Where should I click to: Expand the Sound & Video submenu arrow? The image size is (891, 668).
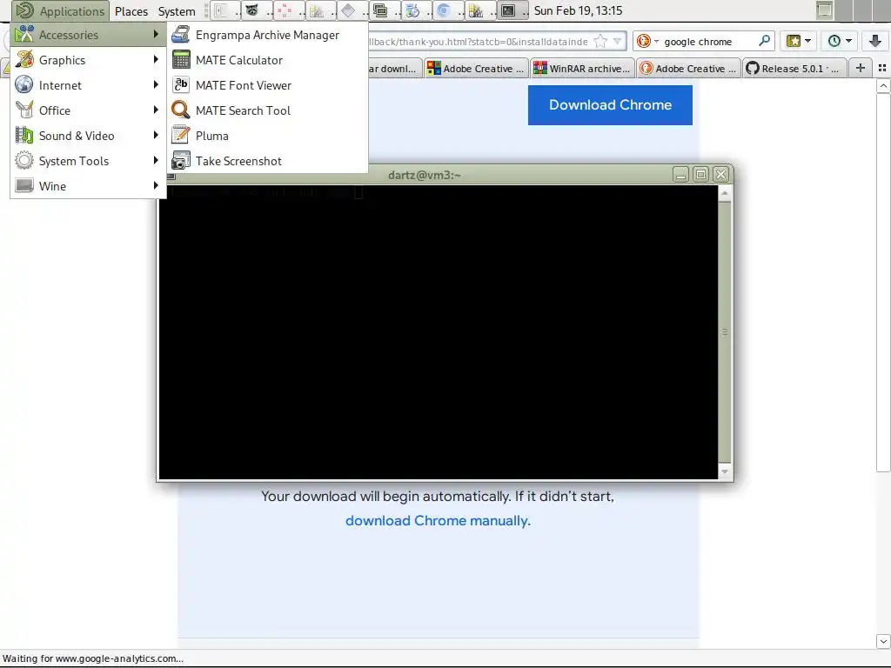point(156,135)
